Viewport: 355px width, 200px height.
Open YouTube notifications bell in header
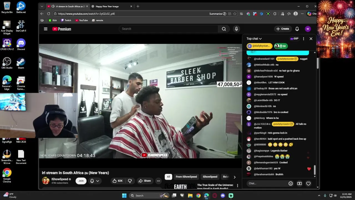click(x=297, y=29)
